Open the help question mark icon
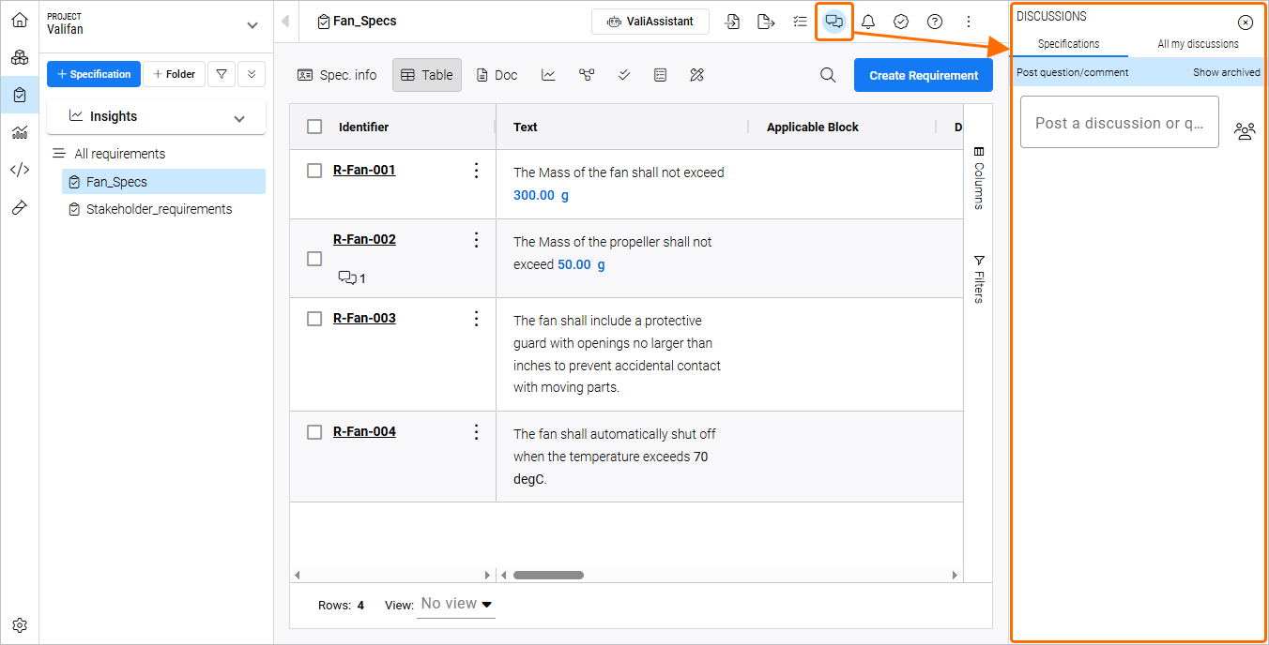Viewport: 1269px width, 645px height. pos(935,22)
